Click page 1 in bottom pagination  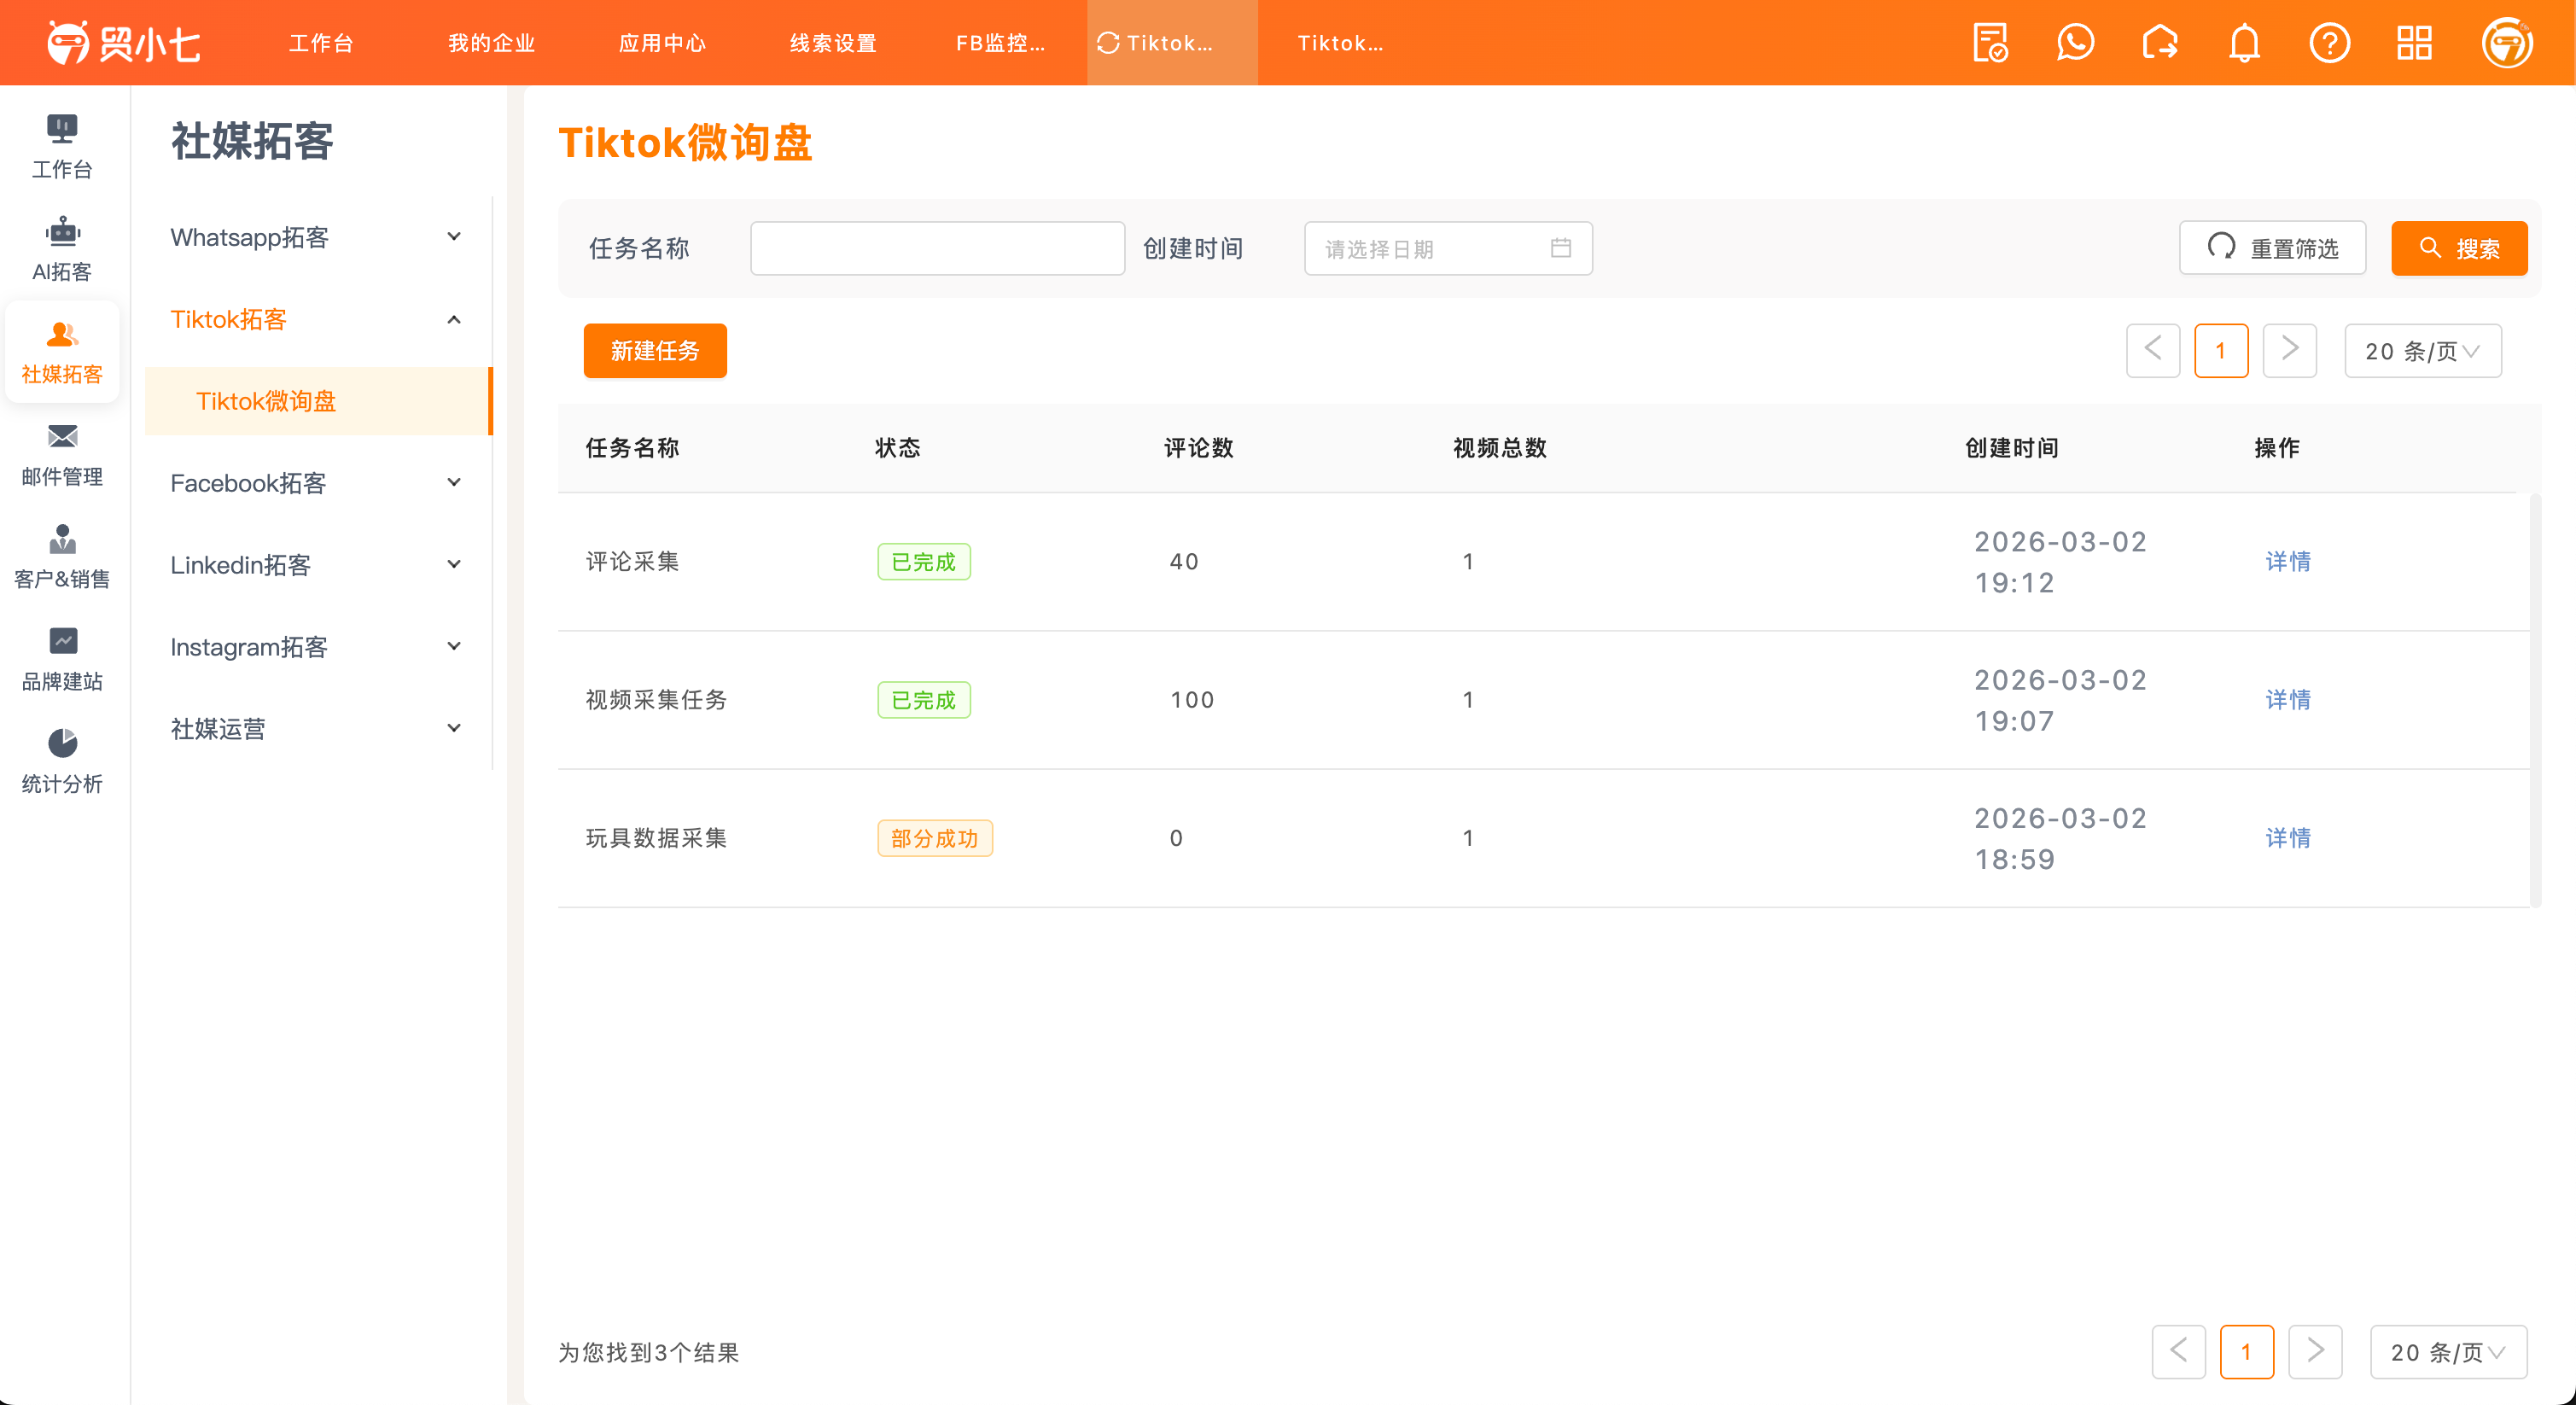point(2247,1351)
